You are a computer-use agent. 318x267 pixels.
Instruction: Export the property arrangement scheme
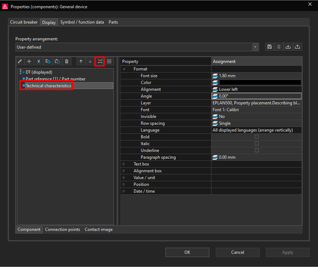tap(297, 47)
